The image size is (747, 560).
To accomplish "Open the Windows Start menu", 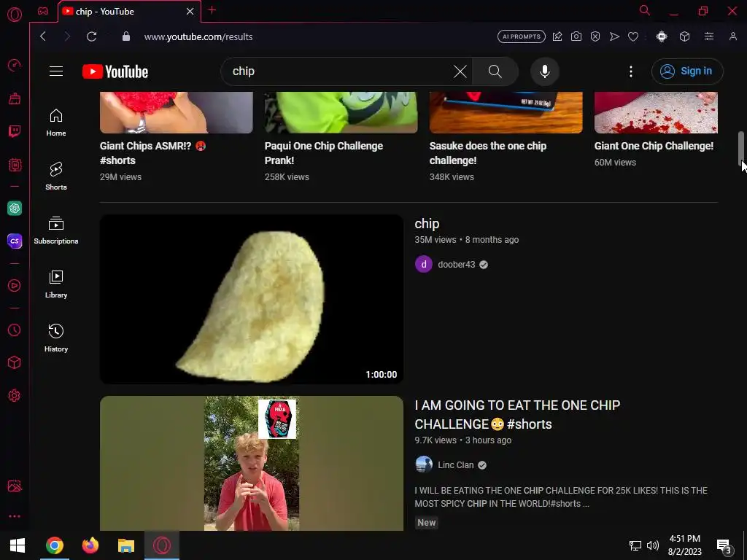I will [18, 545].
